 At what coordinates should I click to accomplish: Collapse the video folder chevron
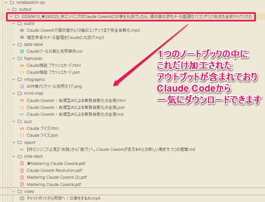[x=14, y=191]
